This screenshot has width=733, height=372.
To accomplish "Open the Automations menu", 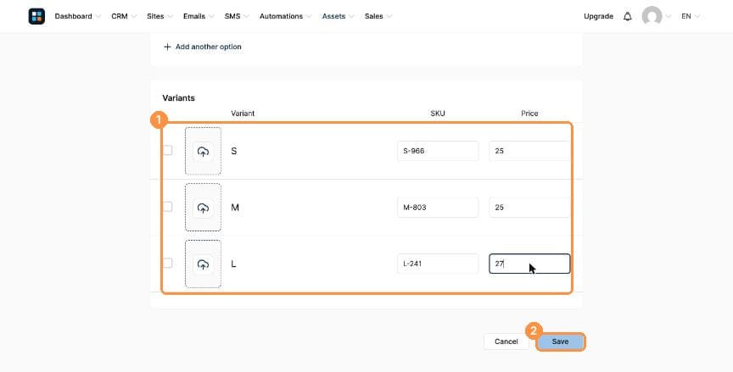I will [x=286, y=16].
